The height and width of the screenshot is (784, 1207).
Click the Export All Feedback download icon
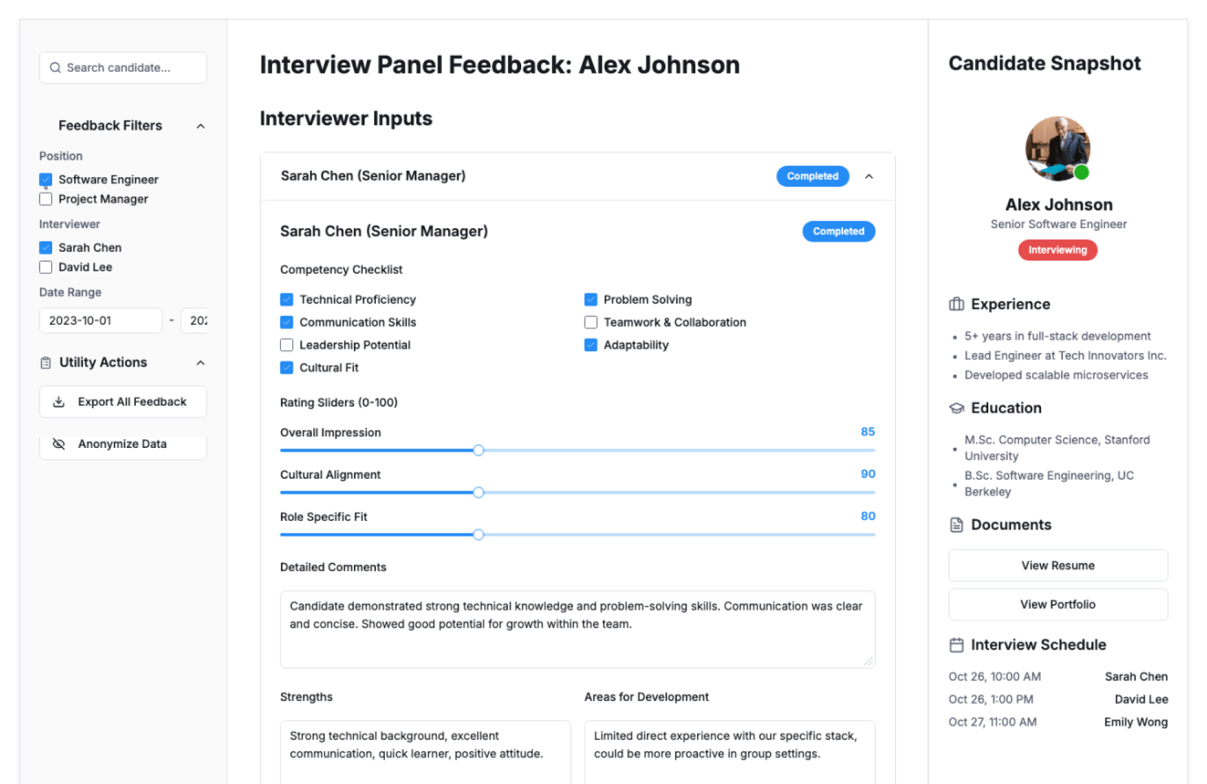click(58, 402)
